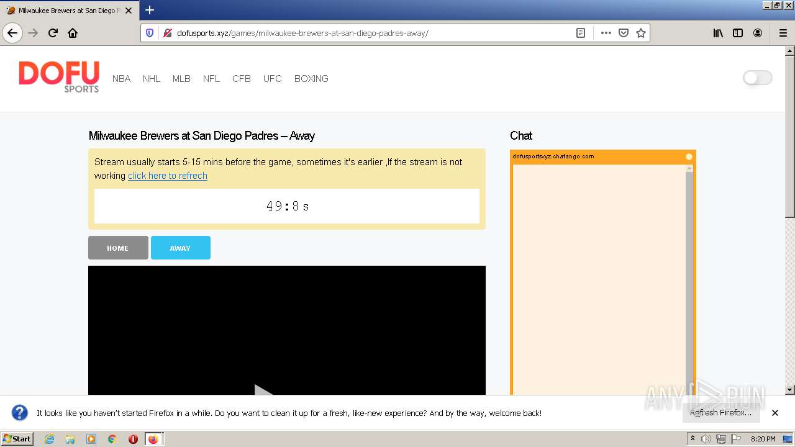Play the video stream
This screenshot has width=795, height=447.
click(x=264, y=391)
